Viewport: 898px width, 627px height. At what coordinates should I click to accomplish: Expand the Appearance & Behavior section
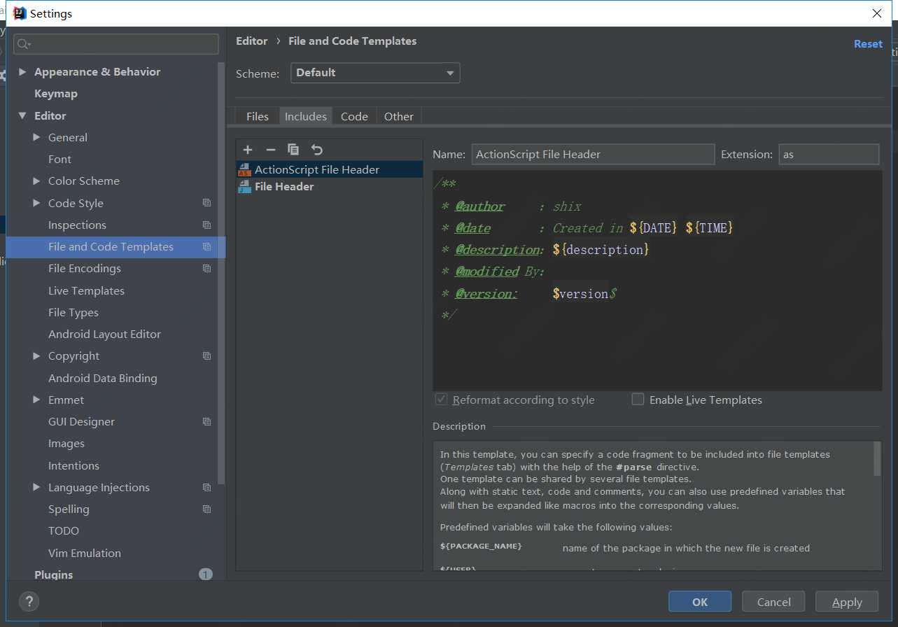[22, 72]
